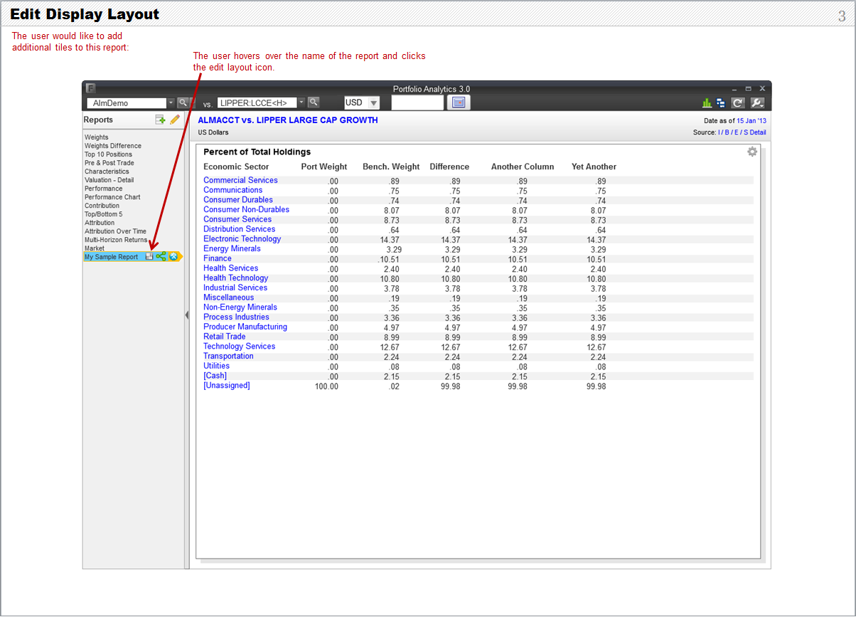This screenshot has height=617, width=856.
Task: Click the search icon next to LIPPER:LCCE<H>
Action: tap(313, 103)
